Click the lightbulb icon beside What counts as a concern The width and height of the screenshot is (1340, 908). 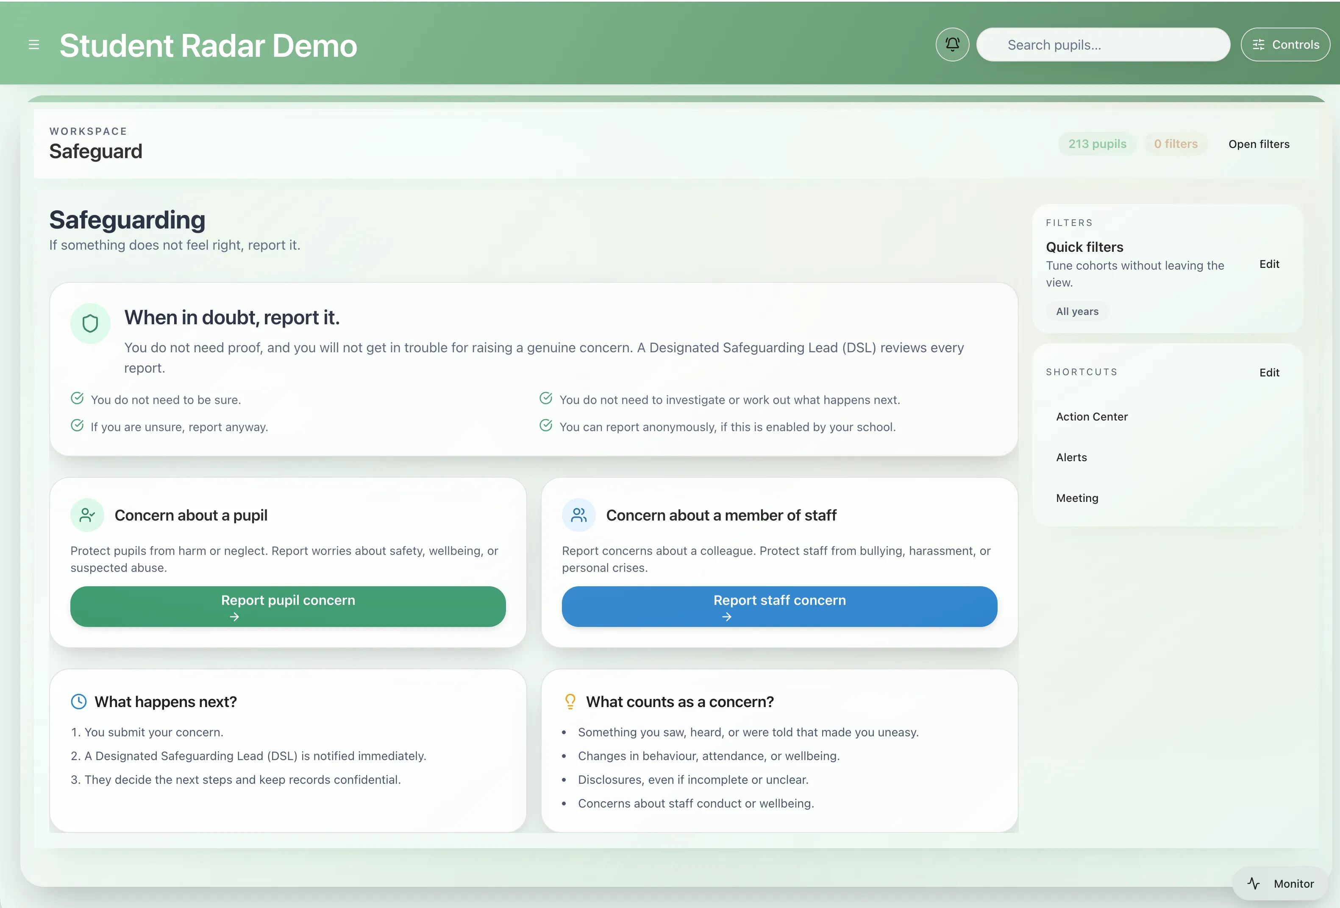(570, 702)
